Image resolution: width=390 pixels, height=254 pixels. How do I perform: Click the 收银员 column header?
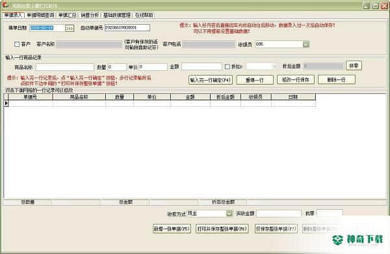click(255, 96)
